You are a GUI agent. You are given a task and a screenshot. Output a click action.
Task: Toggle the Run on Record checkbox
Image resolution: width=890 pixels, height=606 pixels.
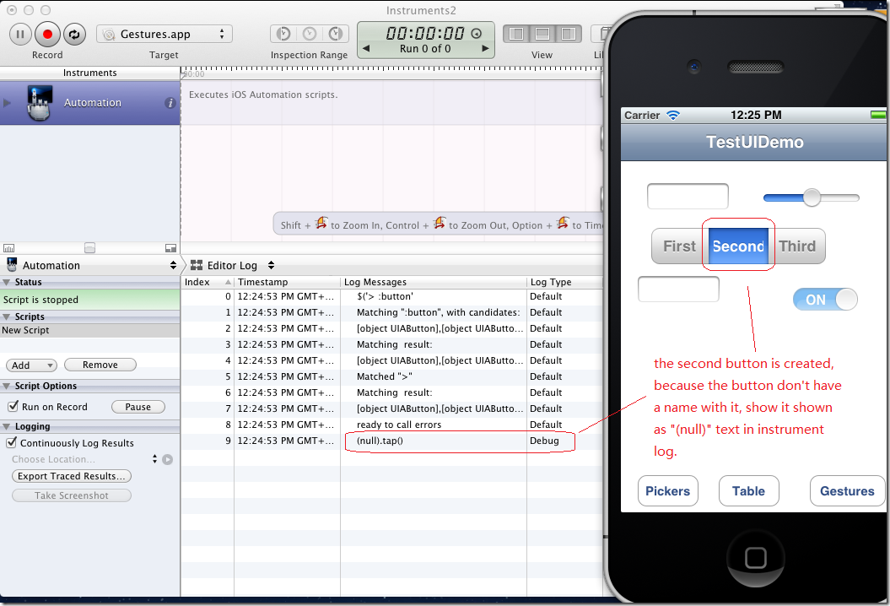coord(13,407)
